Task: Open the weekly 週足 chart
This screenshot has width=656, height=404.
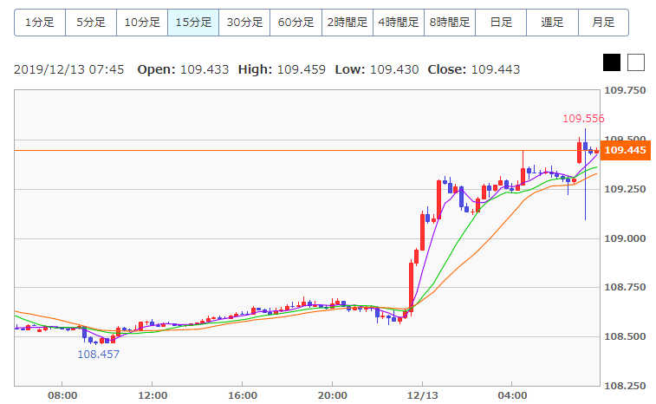Action: click(551, 23)
